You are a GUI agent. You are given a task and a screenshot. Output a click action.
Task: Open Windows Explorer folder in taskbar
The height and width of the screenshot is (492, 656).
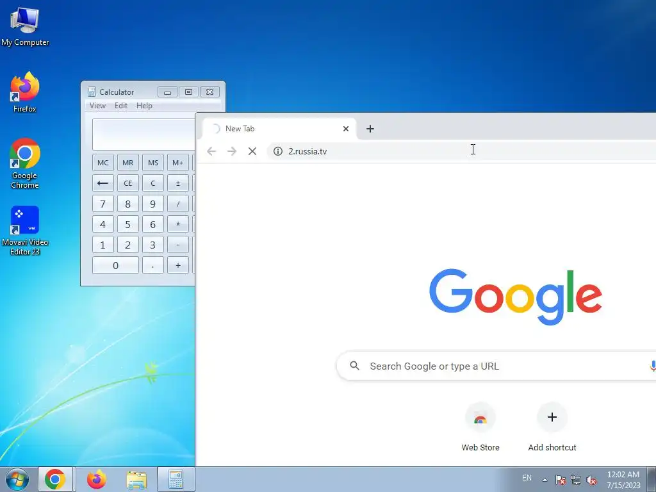(137, 480)
